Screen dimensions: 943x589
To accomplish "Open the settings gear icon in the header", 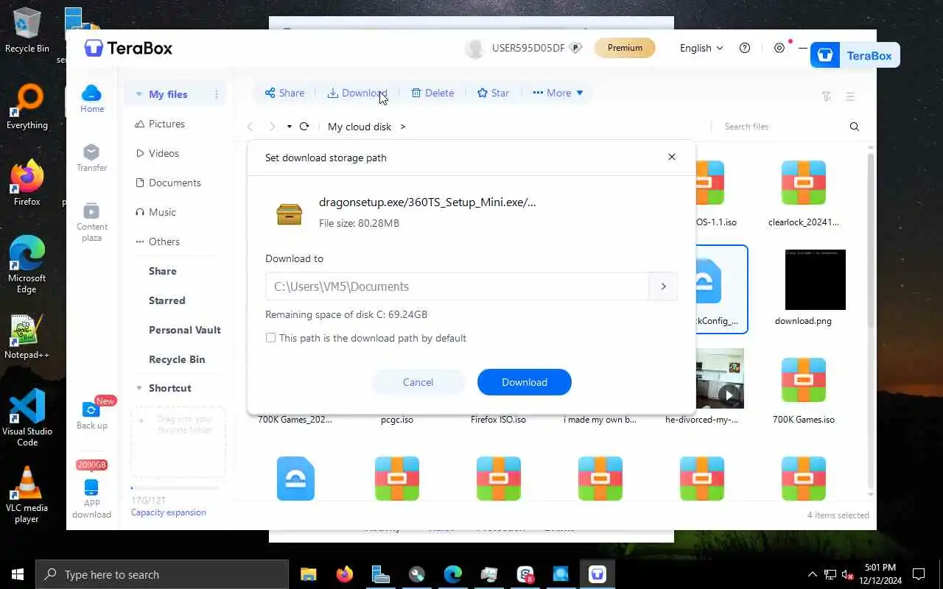I will 779,48.
